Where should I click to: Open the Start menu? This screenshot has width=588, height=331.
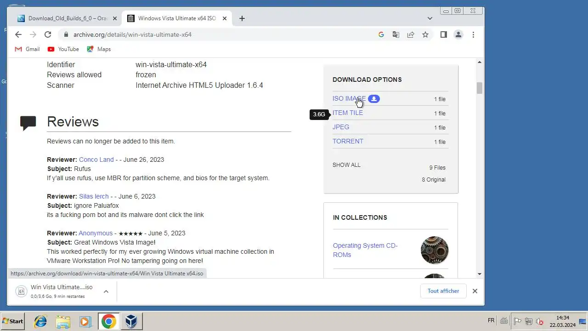tap(13, 321)
